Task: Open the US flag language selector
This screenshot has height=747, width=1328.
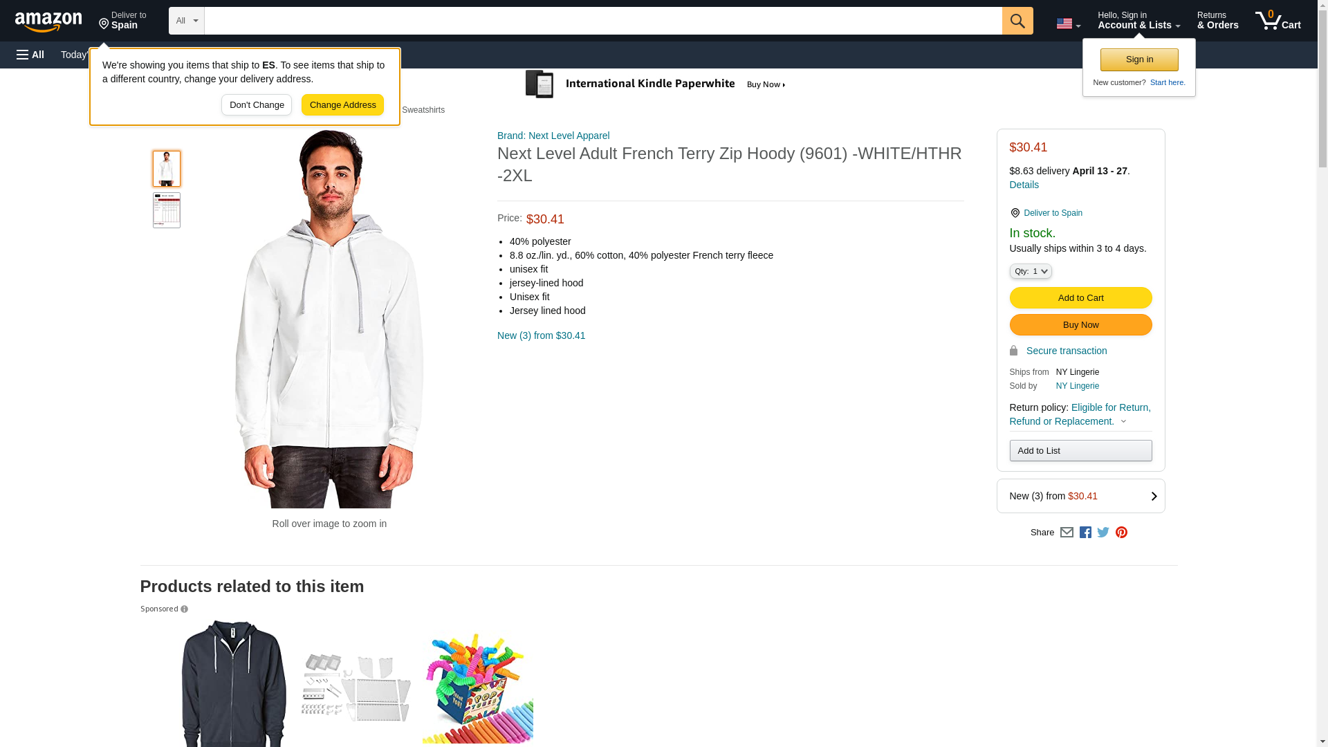Action: pyautogui.click(x=1068, y=24)
